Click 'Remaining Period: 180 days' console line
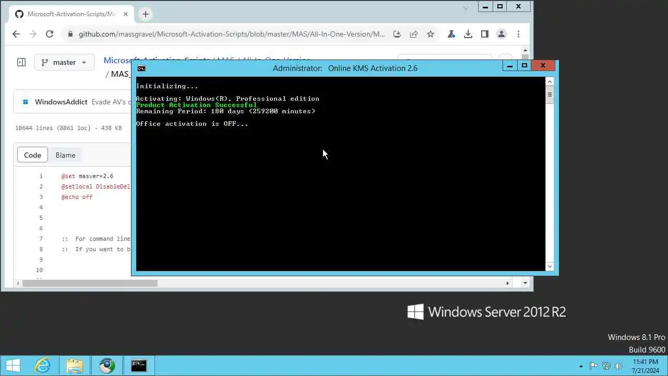This screenshot has width=668, height=376. pos(225,111)
